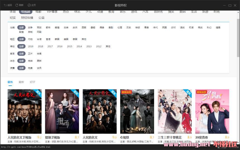Filter category by 战争

[30, 27]
